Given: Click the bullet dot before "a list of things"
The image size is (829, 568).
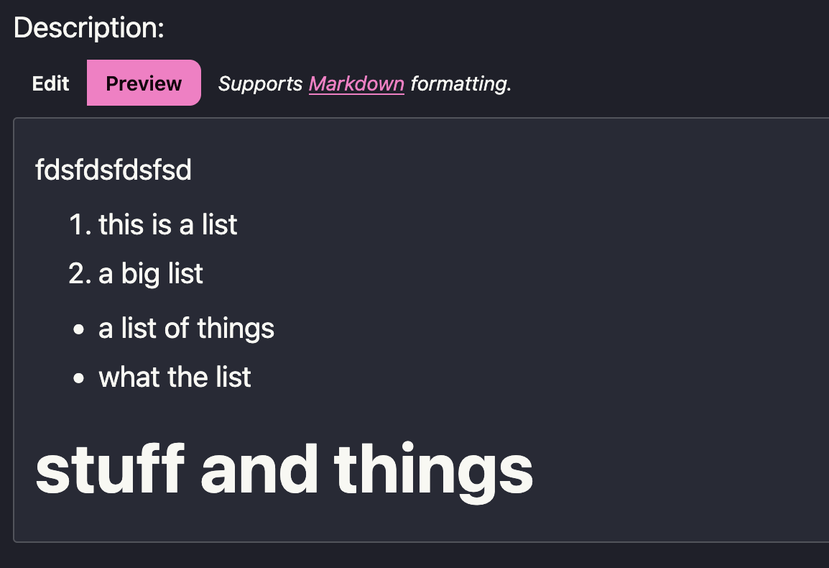Looking at the screenshot, I should 79,330.
